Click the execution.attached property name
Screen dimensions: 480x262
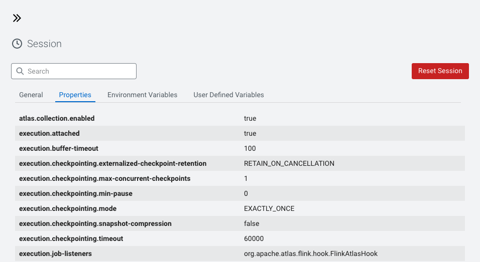(49, 133)
